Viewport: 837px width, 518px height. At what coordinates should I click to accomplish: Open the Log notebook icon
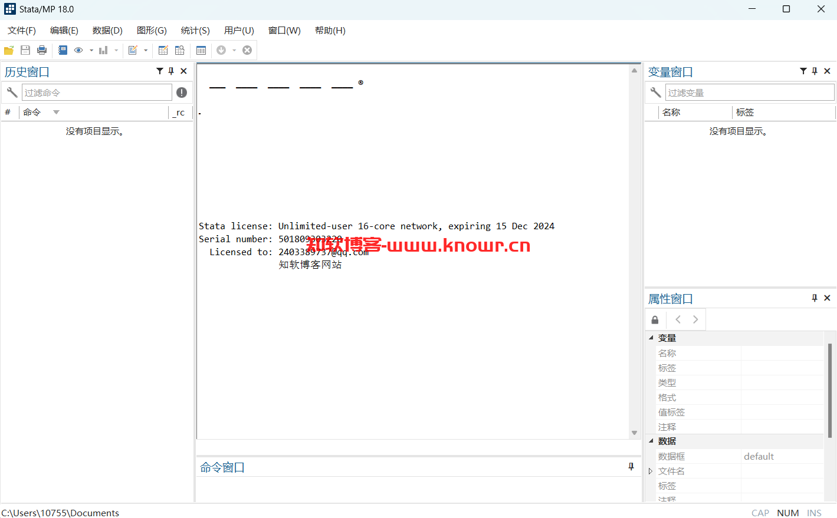click(63, 50)
